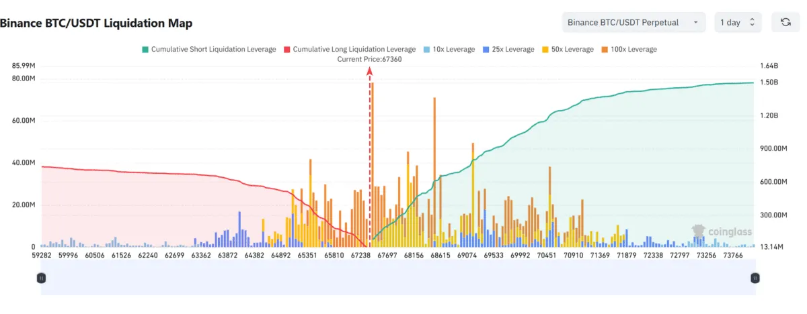807x314 pixels.
Task: Click the 73766 price axis label
Action: pyautogui.click(x=733, y=255)
